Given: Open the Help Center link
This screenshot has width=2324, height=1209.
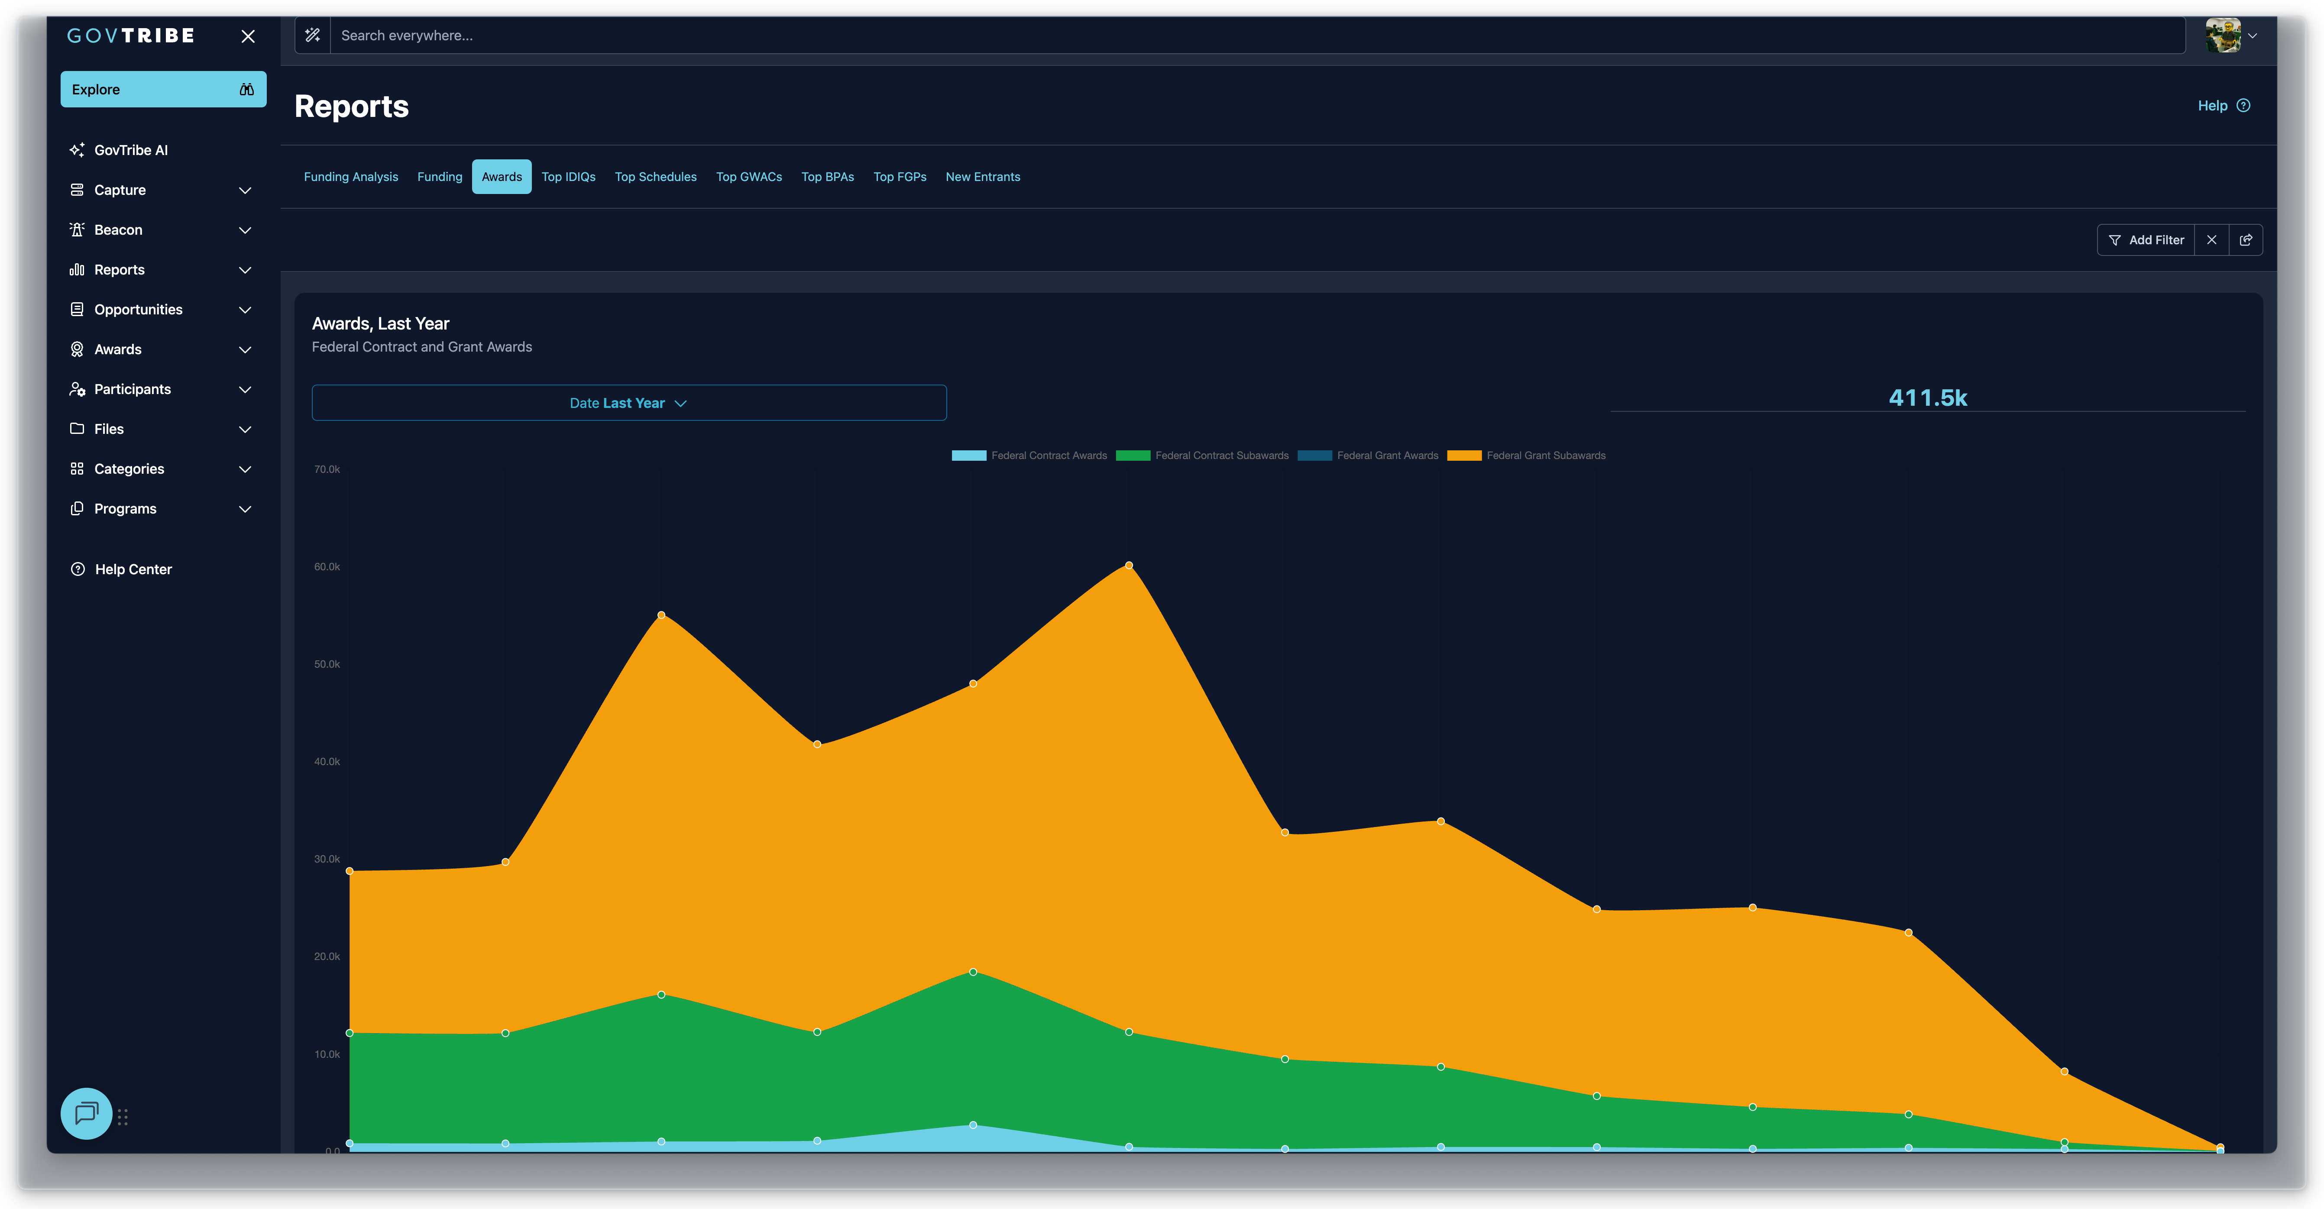Looking at the screenshot, I should [x=133, y=569].
